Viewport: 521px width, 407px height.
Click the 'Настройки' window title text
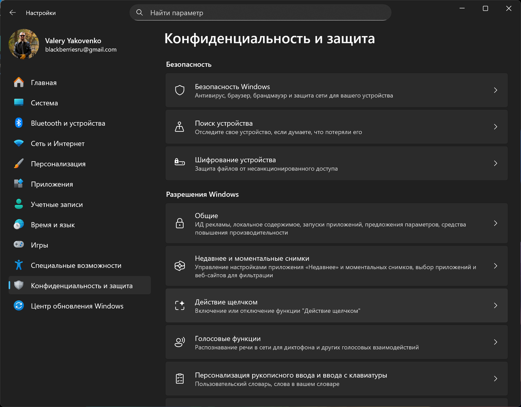tap(41, 13)
